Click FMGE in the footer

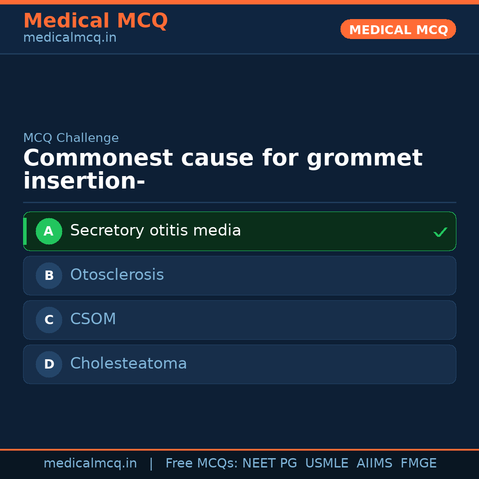point(418,463)
